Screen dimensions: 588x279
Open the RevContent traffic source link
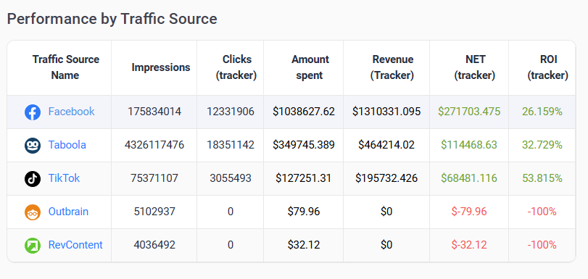coord(75,245)
